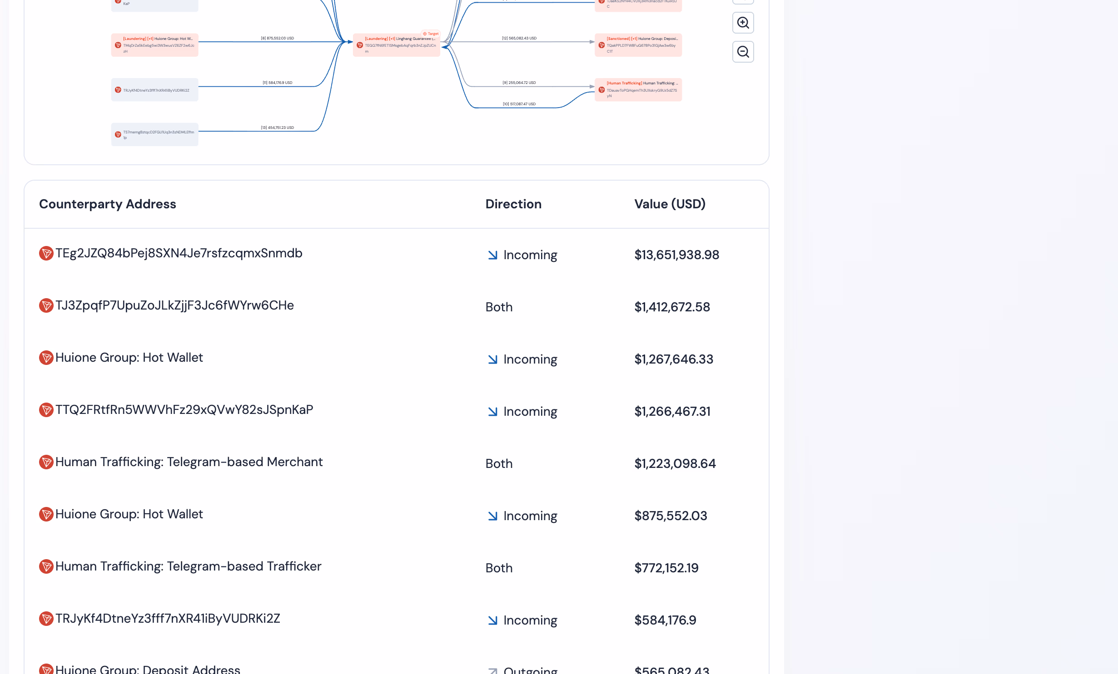The width and height of the screenshot is (1118, 674).
Task: Click the zoom out magnifier button
Action: [x=743, y=52]
